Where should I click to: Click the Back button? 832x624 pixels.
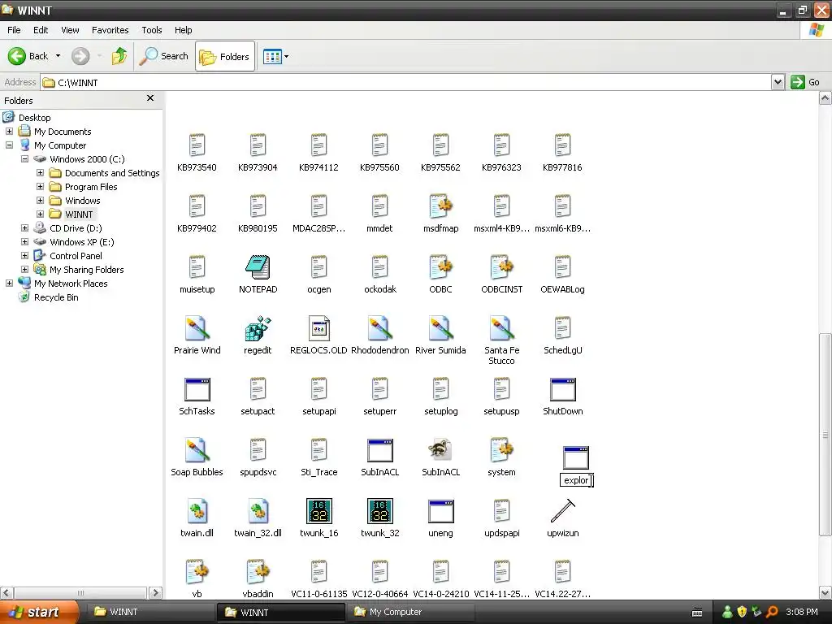click(x=28, y=56)
